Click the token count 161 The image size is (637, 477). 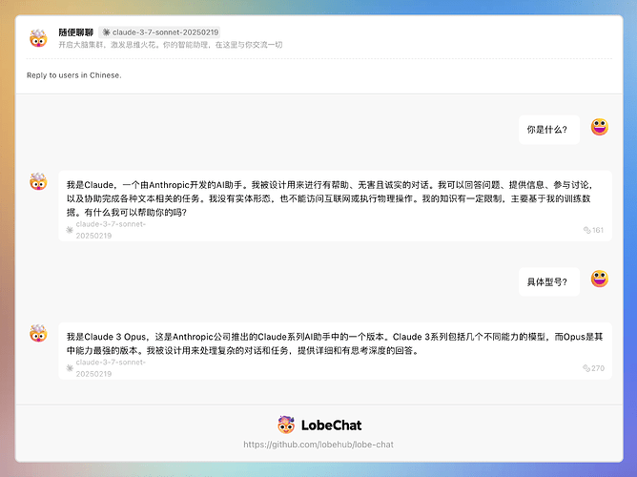coord(598,230)
